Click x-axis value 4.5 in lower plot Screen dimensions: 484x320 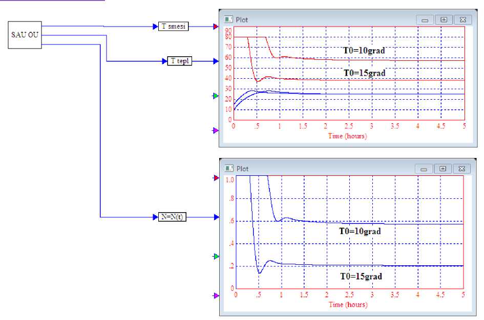click(x=440, y=295)
